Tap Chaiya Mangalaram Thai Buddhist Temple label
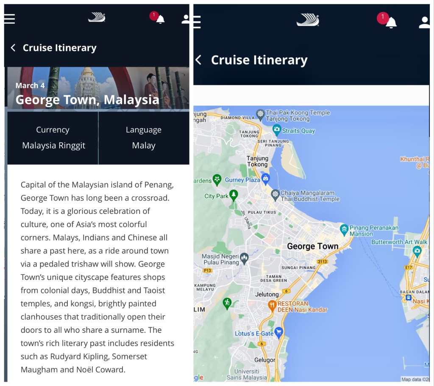This screenshot has height=386, width=434. tap(309, 196)
